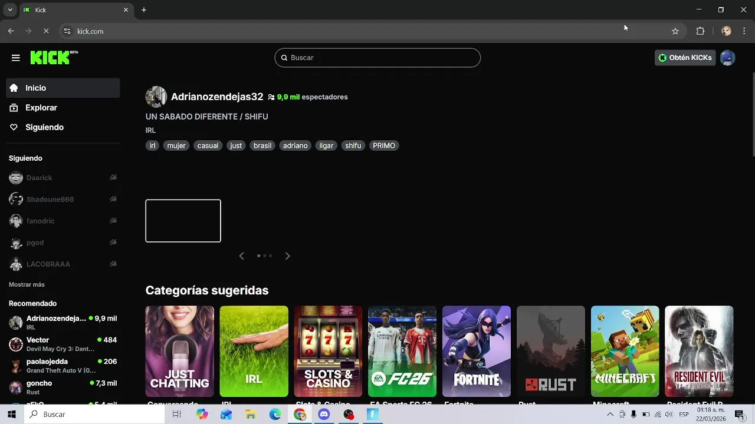Toggle fanodric's offline notification icon

tap(113, 221)
